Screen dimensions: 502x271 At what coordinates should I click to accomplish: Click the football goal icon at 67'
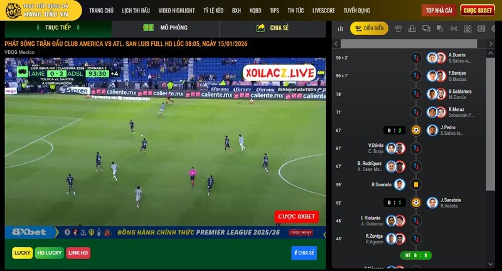[x=415, y=130]
